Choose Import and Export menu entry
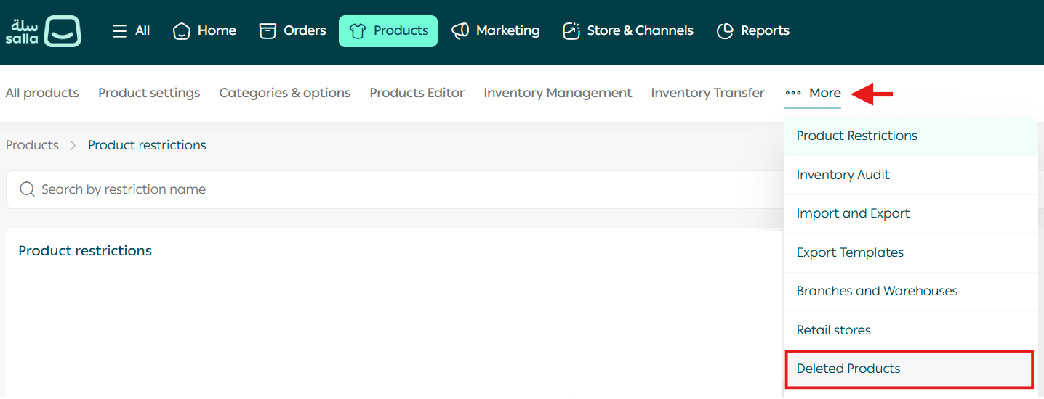 coord(853,213)
